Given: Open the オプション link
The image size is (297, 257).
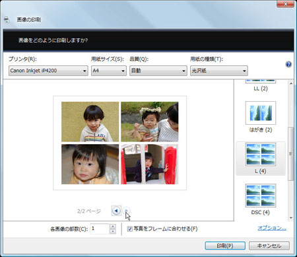Looking at the screenshot, I should [272, 228].
